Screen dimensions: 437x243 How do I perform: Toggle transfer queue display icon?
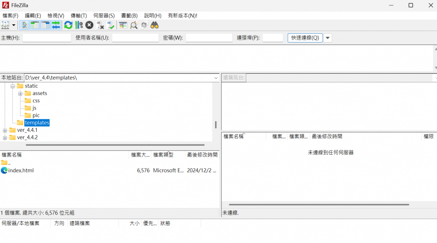click(56, 25)
